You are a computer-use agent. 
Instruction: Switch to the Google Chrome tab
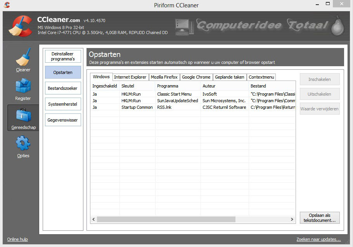tap(196, 77)
